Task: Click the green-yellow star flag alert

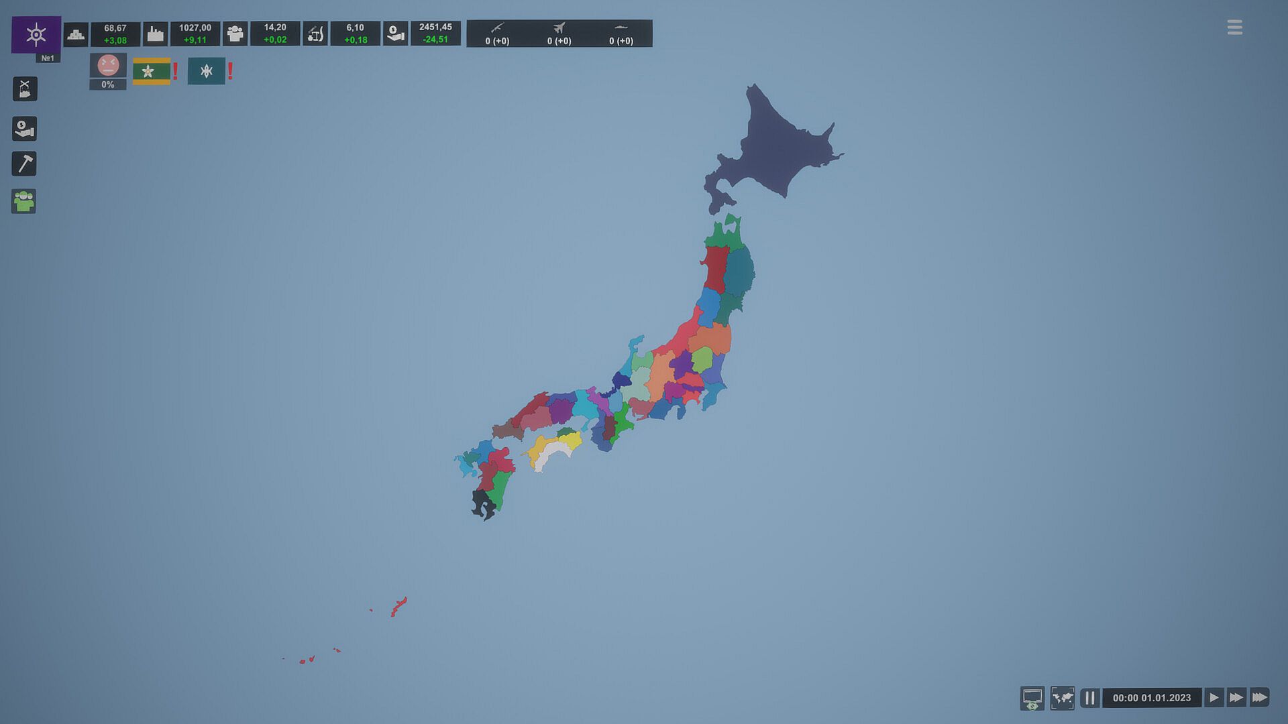Action: [x=152, y=71]
